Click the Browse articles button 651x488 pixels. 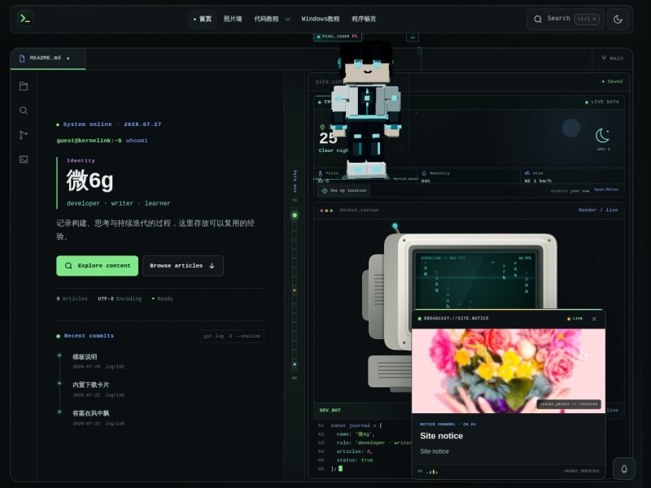click(182, 266)
